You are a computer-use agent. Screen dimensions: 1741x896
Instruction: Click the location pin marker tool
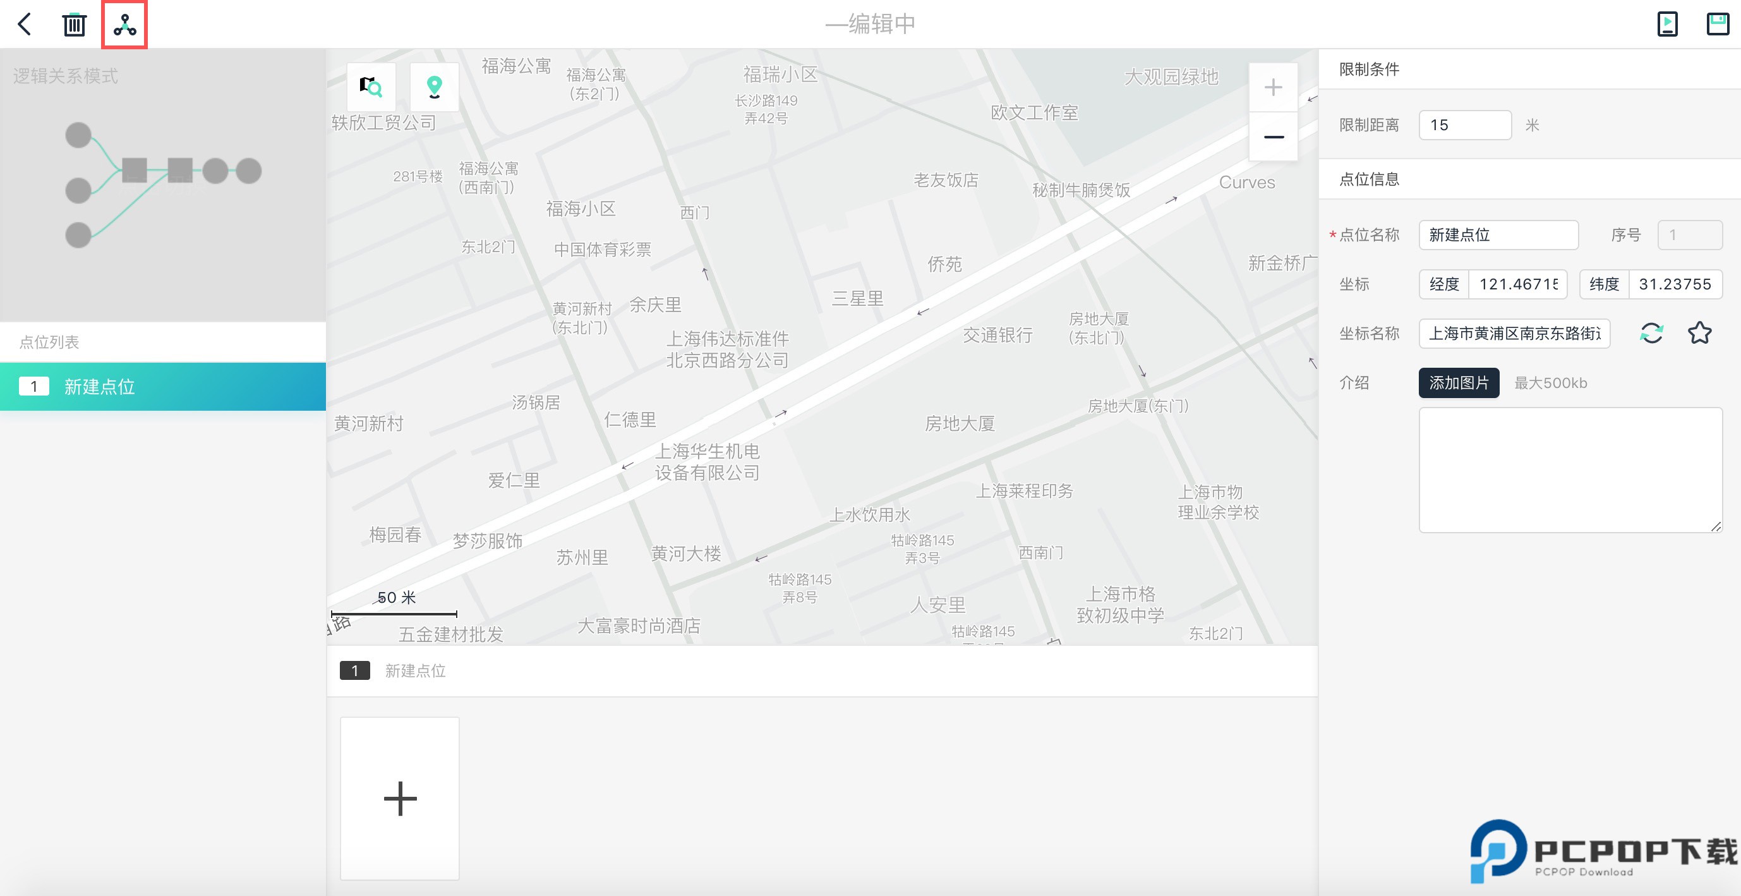click(435, 87)
